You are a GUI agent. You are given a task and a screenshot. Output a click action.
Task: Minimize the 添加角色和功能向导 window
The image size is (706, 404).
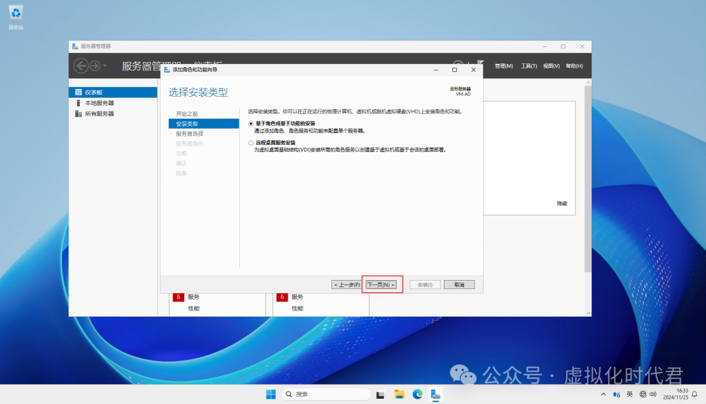coord(436,70)
